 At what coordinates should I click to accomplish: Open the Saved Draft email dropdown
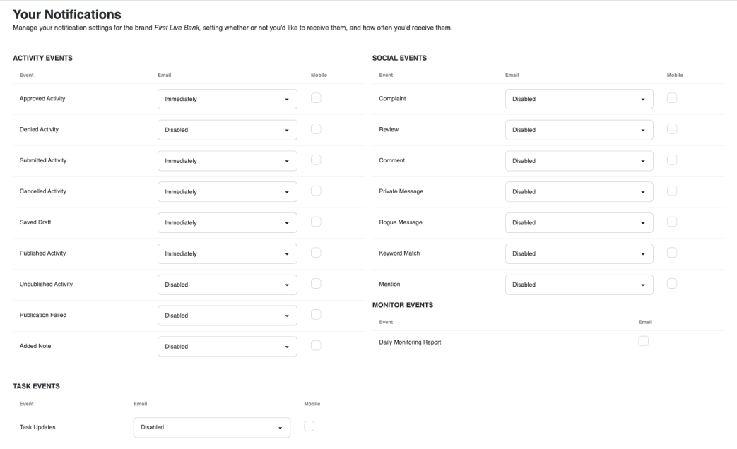pos(227,222)
